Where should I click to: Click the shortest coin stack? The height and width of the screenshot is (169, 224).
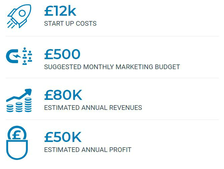10,108
